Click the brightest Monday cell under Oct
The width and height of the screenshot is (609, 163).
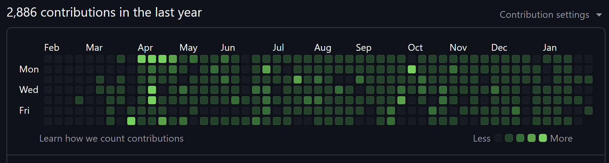coord(412,69)
